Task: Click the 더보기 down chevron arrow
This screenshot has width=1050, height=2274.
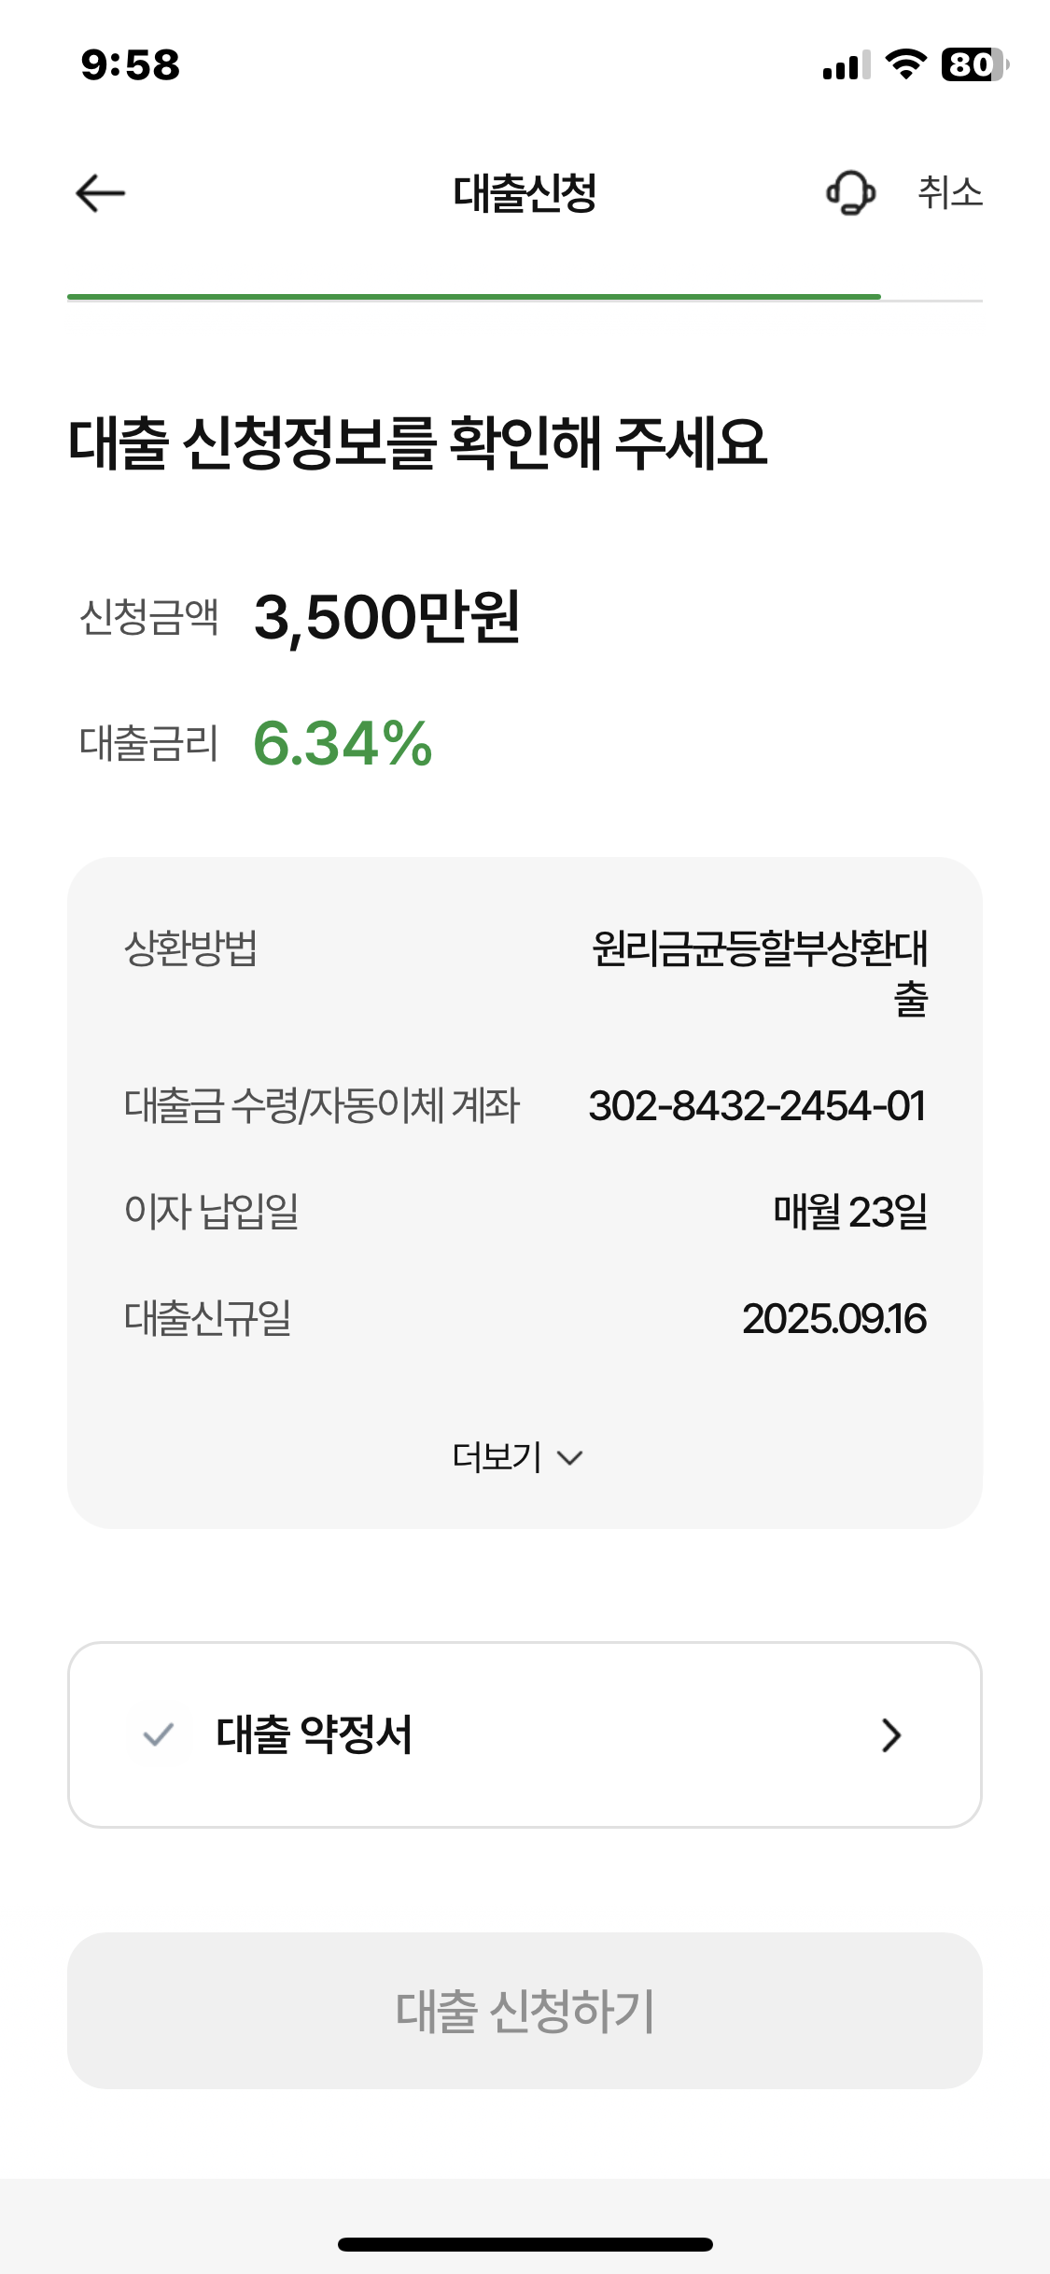Action: 569,1458
